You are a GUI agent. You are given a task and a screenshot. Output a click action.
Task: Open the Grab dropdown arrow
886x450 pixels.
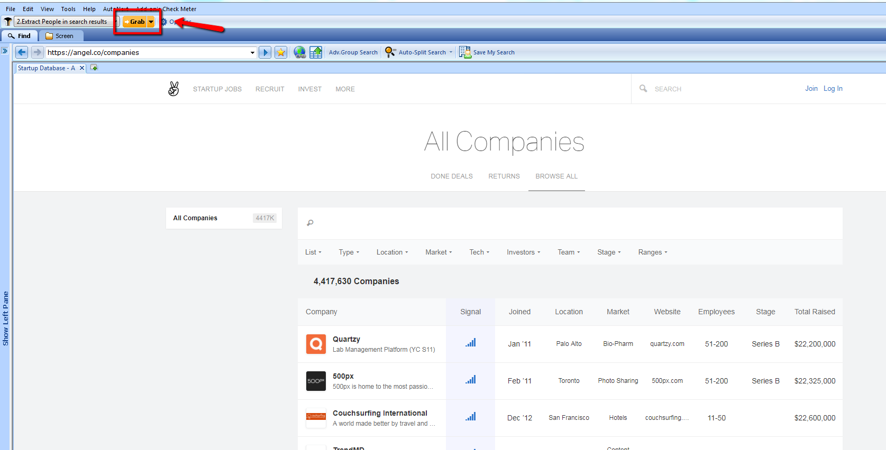coord(151,22)
